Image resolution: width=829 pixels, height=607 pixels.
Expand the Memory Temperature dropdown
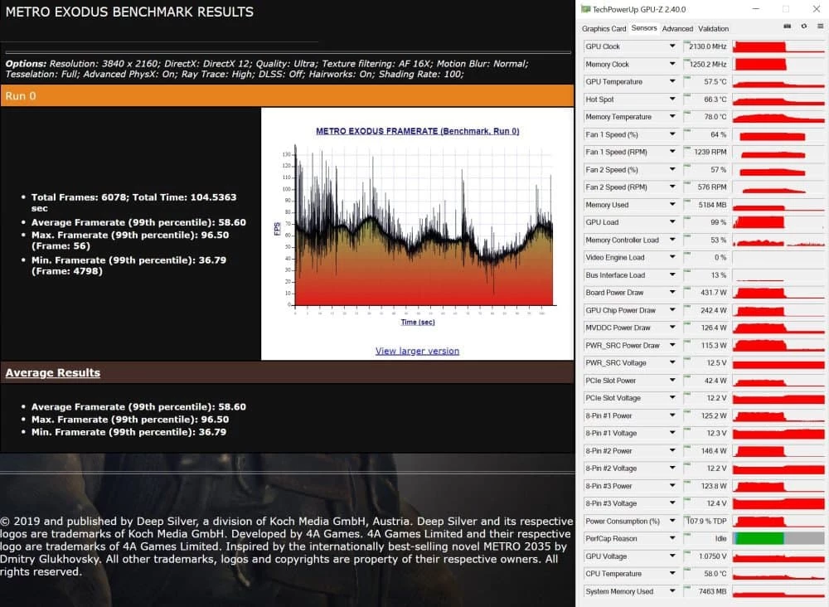pyautogui.click(x=672, y=116)
